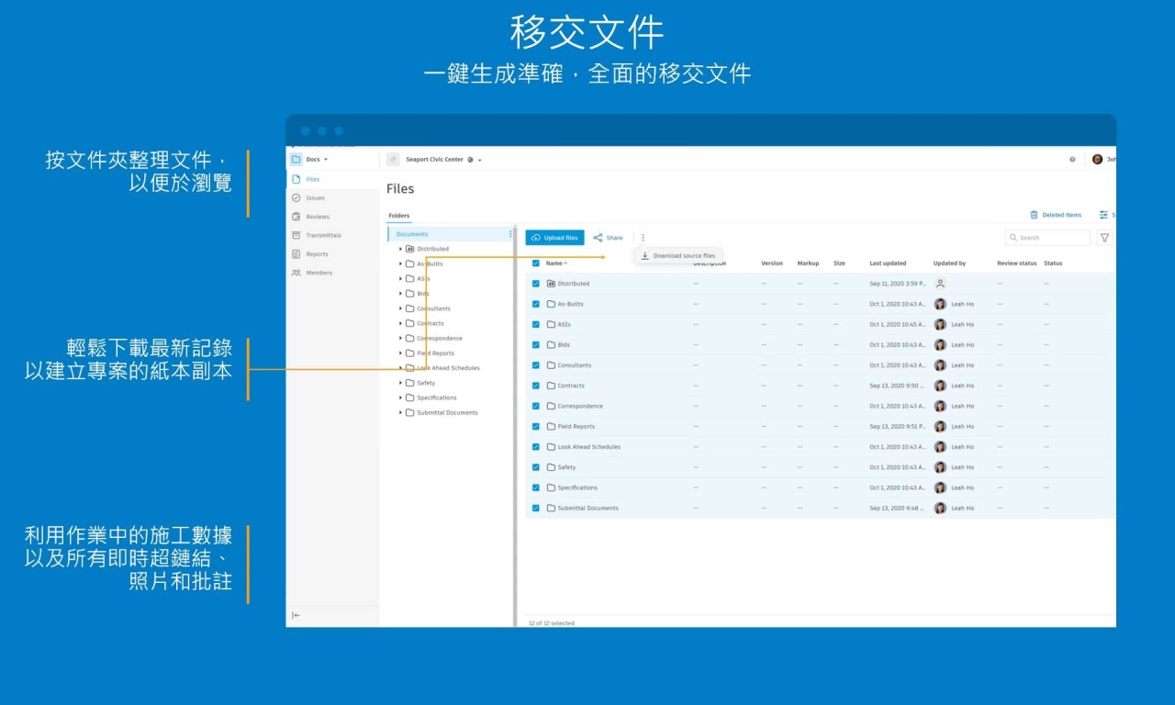Open the Issues icon in sidebar
This screenshot has height=705, width=1175.
coord(297,198)
